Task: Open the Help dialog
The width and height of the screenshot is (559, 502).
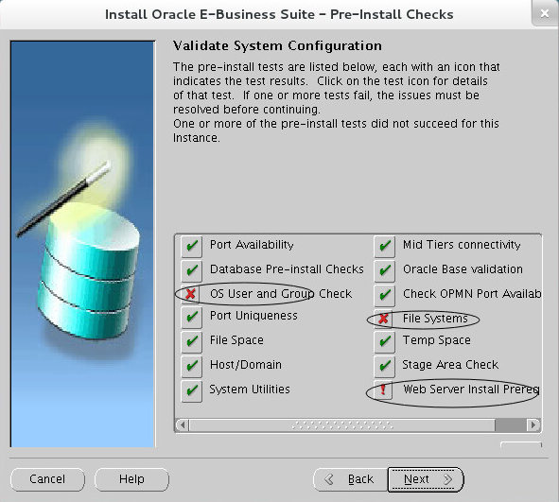Action: coord(131,479)
